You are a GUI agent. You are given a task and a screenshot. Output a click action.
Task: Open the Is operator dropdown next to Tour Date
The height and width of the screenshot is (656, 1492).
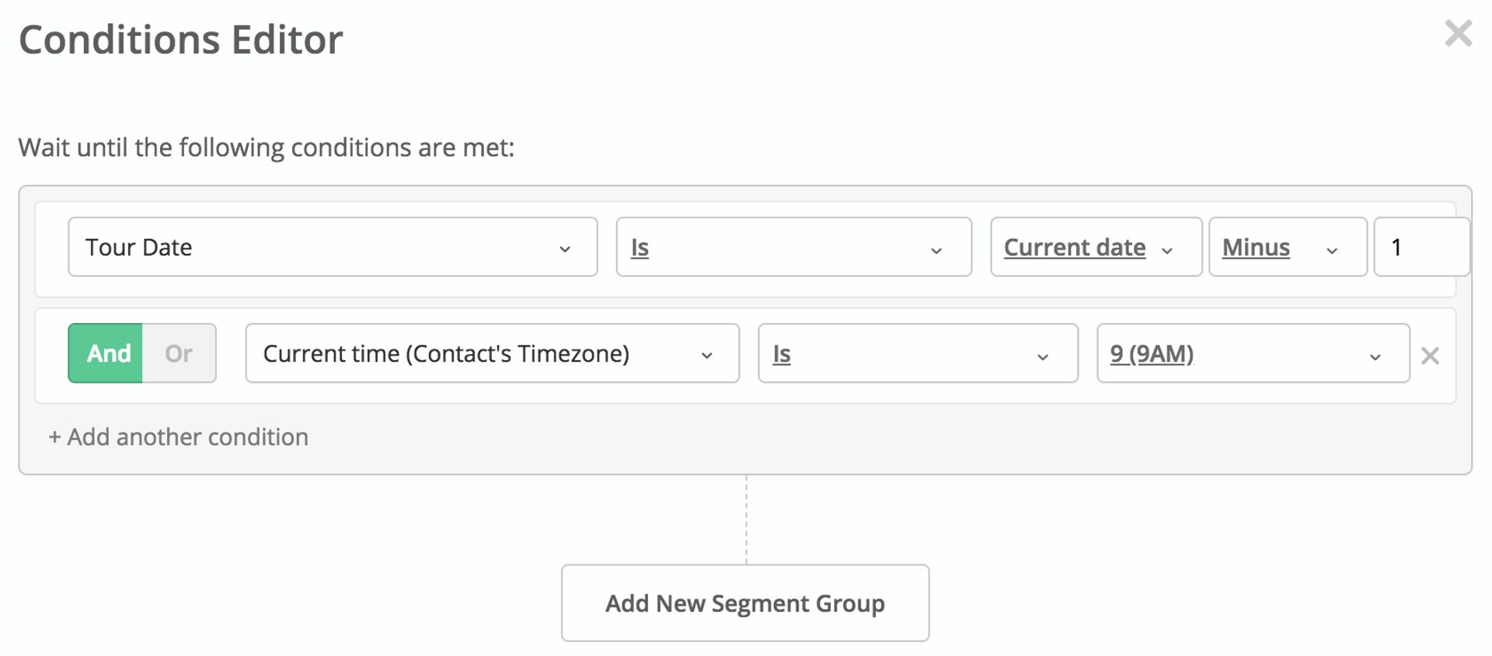point(793,247)
